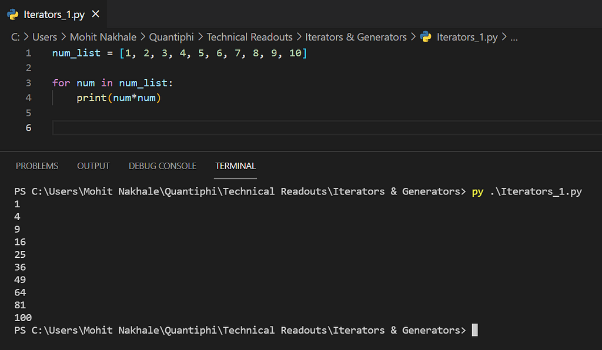Image resolution: width=602 pixels, height=350 pixels.
Task: Select the Iterators_1.py editor tab
Action: [x=53, y=14]
